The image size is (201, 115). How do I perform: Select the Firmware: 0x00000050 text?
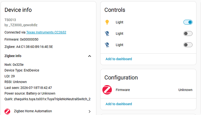pyautogui.click(x=21, y=39)
